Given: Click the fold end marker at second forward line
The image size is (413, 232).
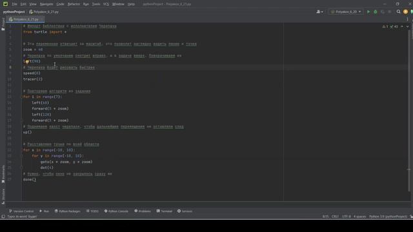Looking at the screenshot, I should (22, 121).
